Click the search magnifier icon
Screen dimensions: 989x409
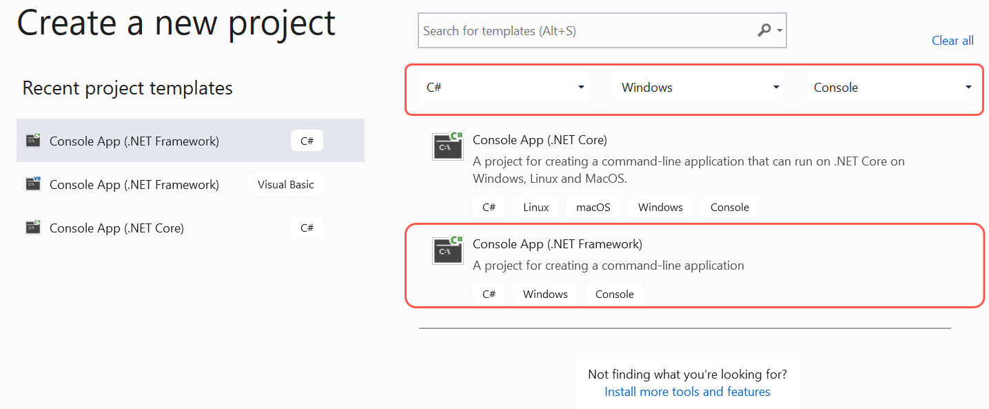(x=763, y=30)
